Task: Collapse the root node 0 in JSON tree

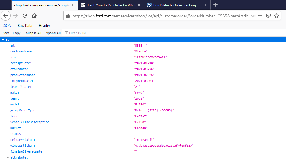Action: coord(3,39)
